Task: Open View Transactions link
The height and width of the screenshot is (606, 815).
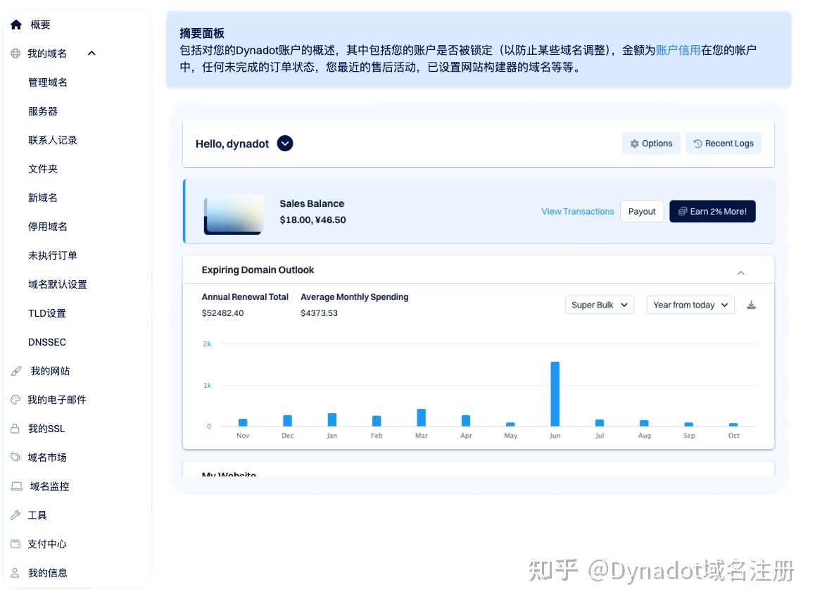Action: point(577,212)
